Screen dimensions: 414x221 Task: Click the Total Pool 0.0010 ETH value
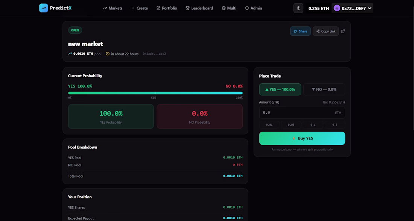click(233, 176)
